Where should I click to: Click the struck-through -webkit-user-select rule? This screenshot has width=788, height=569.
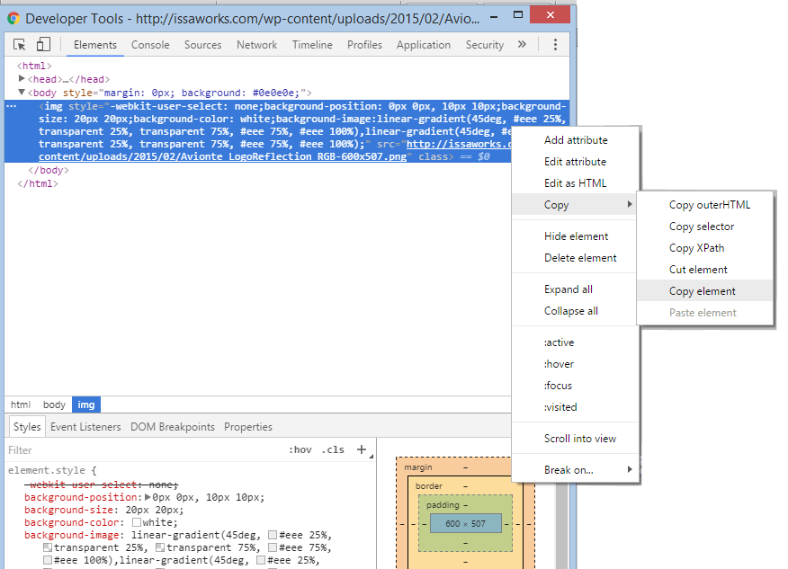point(101,485)
